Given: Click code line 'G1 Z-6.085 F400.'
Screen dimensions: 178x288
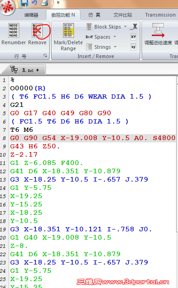Looking at the screenshot, I should click(x=46, y=163).
